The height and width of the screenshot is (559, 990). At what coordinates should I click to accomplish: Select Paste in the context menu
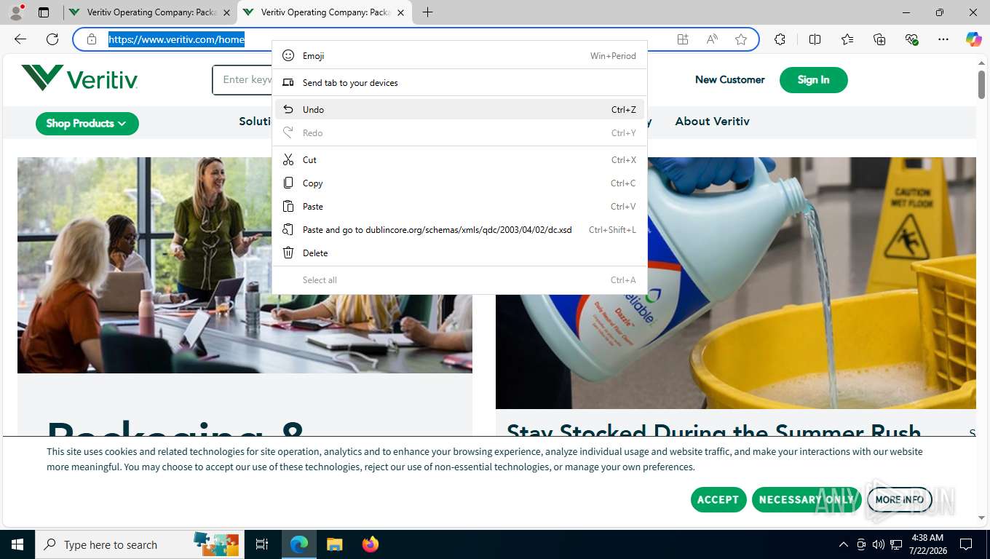pyautogui.click(x=459, y=207)
